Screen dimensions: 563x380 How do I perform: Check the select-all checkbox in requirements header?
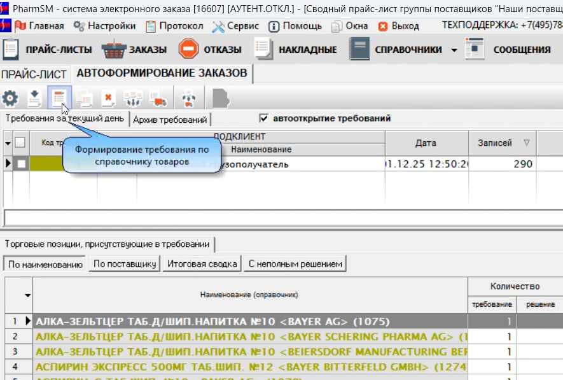(x=20, y=143)
